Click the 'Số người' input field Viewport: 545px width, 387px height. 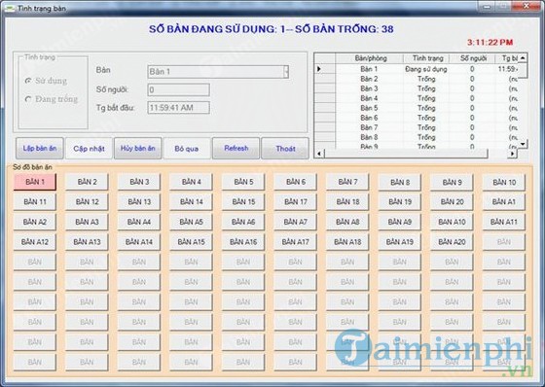point(179,89)
